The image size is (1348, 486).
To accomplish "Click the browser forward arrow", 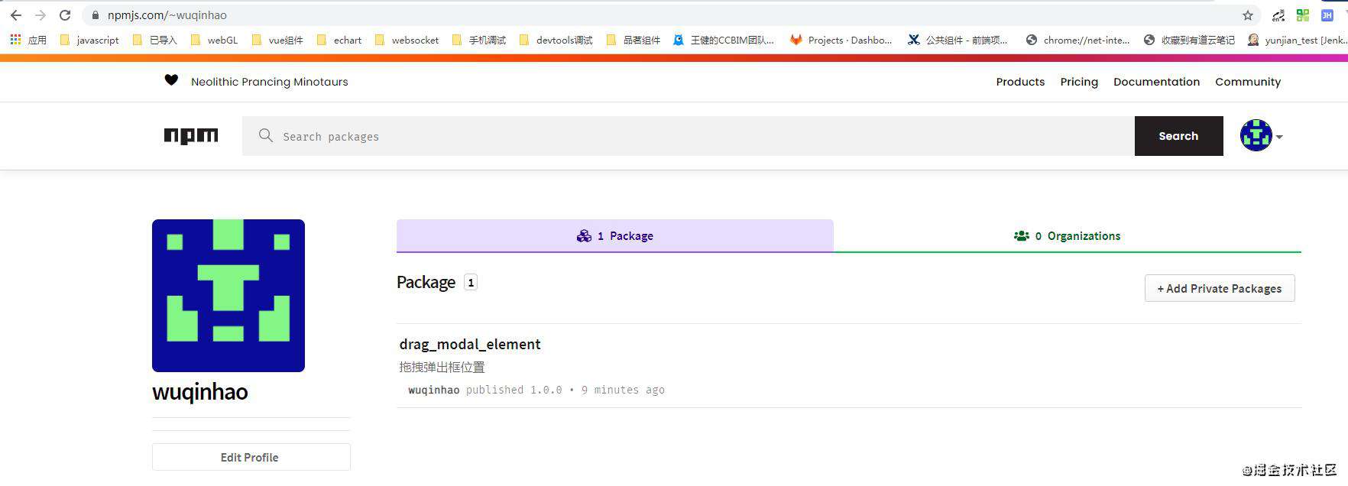I will coord(41,15).
